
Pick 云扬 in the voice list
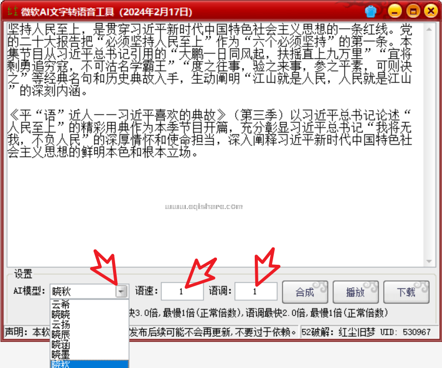click(61, 325)
